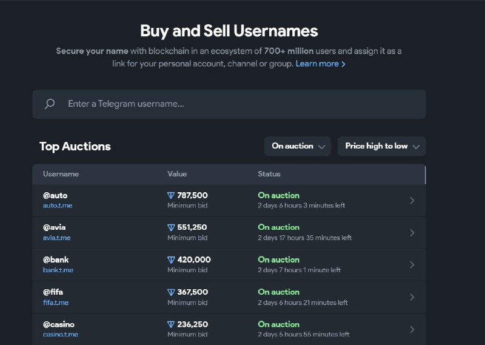Click the TON icon beside 551,250
This screenshot has height=345, width=485.
[x=171, y=227]
